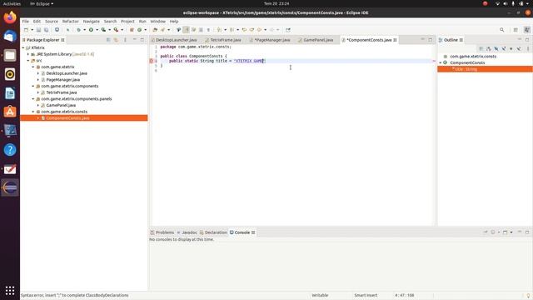The height and width of the screenshot is (300, 533).
Task: Click the Last Edit Location back arrow
Action: pyautogui.click(x=244, y=30)
